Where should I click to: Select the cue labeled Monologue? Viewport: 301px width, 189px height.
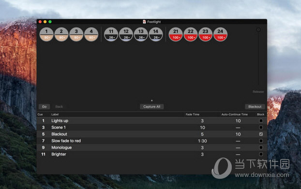(61, 147)
